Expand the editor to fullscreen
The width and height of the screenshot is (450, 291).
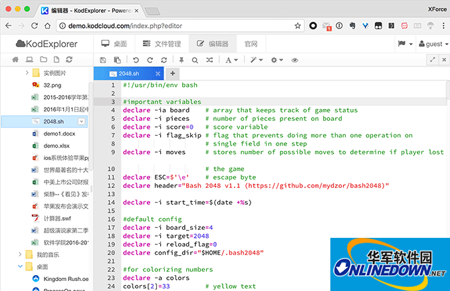tap(433, 60)
